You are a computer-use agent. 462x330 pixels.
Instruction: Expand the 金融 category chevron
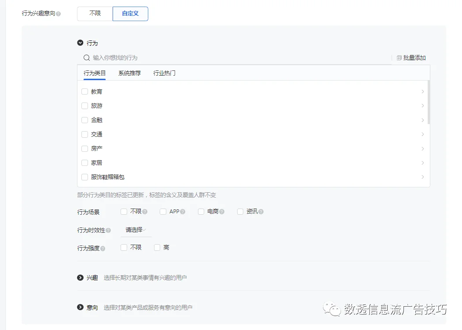(x=423, y=120)
